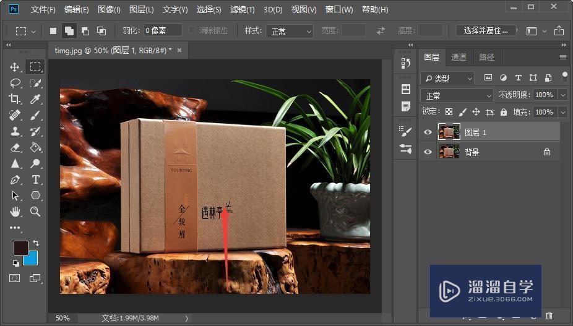Image resolution: width=573 pixels, height=326 pixels.
Task: Select the Move tool
Action: (15, 67)
